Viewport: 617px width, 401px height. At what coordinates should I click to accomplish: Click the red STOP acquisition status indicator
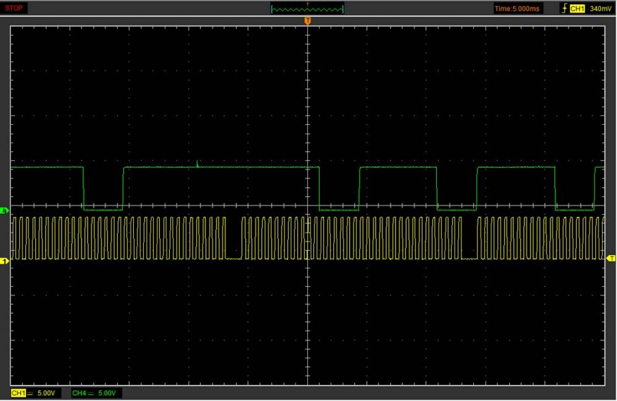pos(14,8)
